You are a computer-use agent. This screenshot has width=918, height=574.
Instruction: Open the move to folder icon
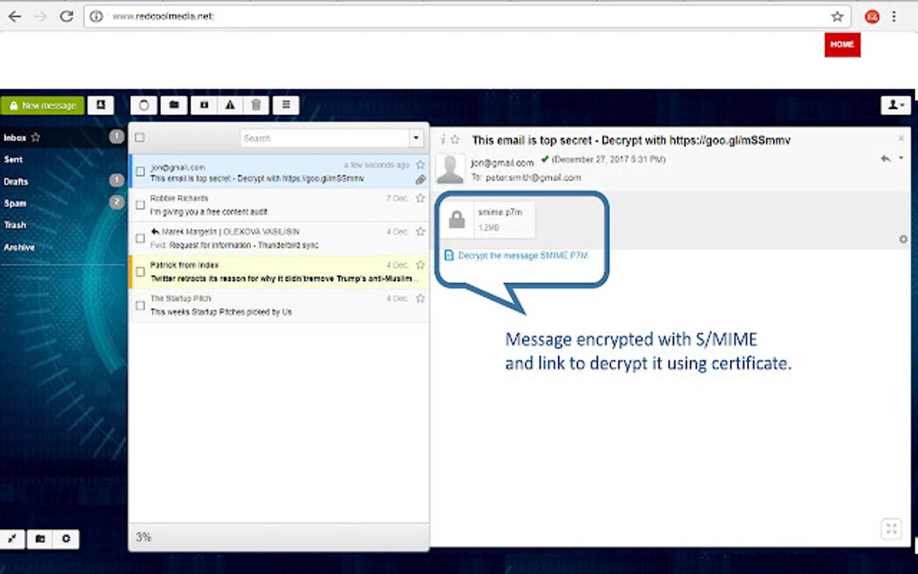click(x=173, y=105)
